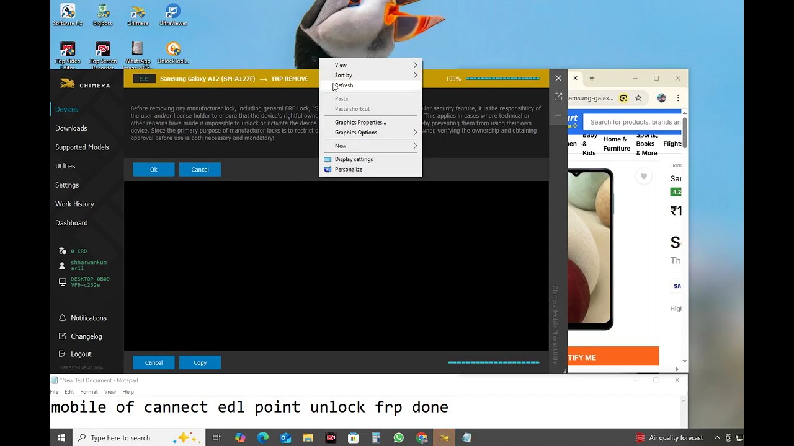Click the credits coin icon beside 0 CRD
Viewport: 794px width, 446px height.
pyautogui.click(x=62, y=251)
